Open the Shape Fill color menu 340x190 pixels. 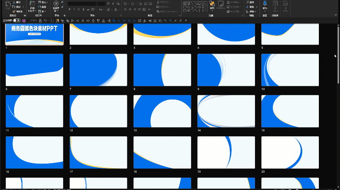233,2
